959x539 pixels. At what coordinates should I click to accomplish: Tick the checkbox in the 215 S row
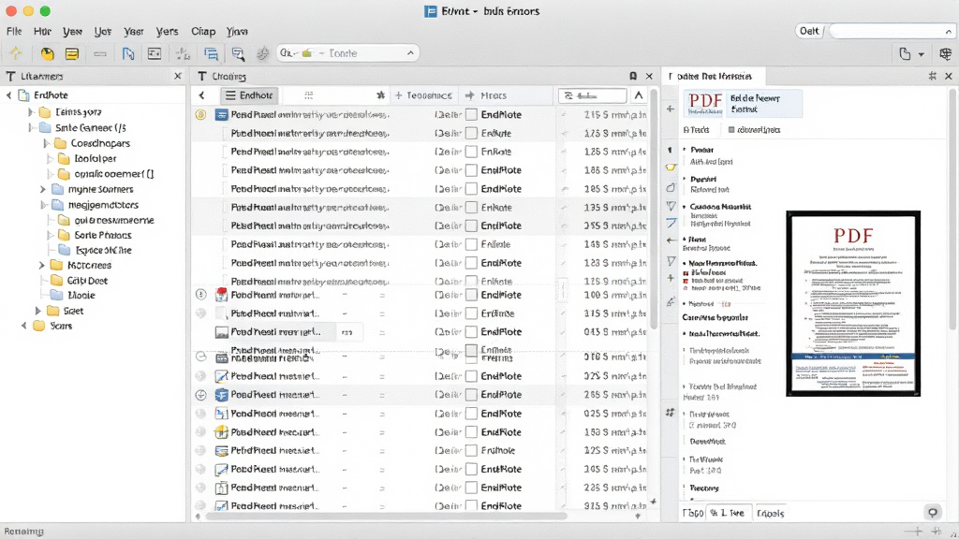(472, 114)
